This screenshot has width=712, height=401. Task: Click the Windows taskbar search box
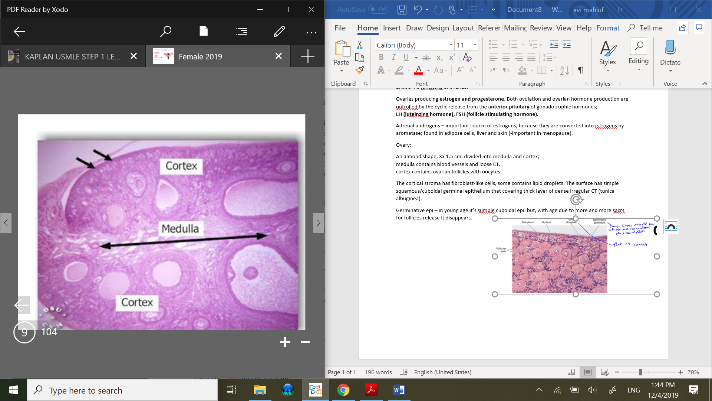(122, 390)
